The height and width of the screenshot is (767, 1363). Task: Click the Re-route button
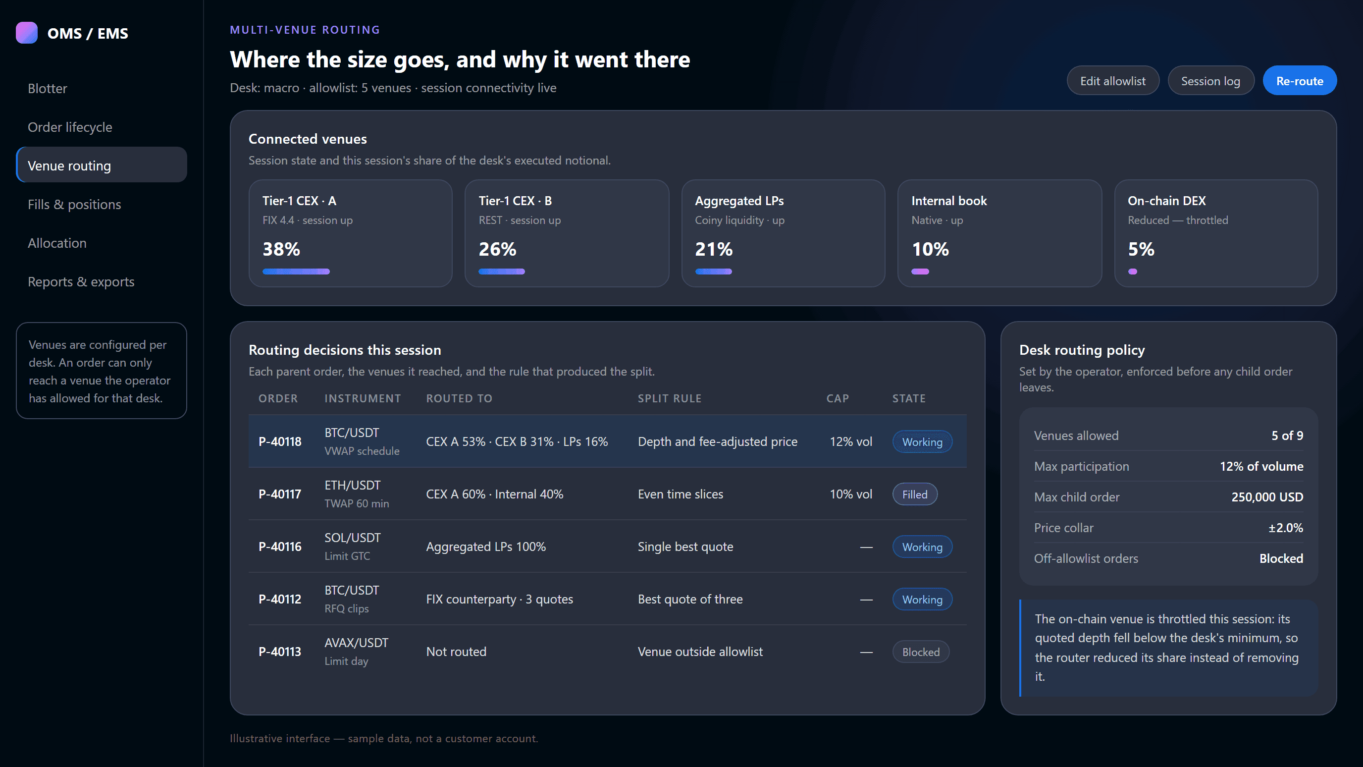[x=1300, y=80]
